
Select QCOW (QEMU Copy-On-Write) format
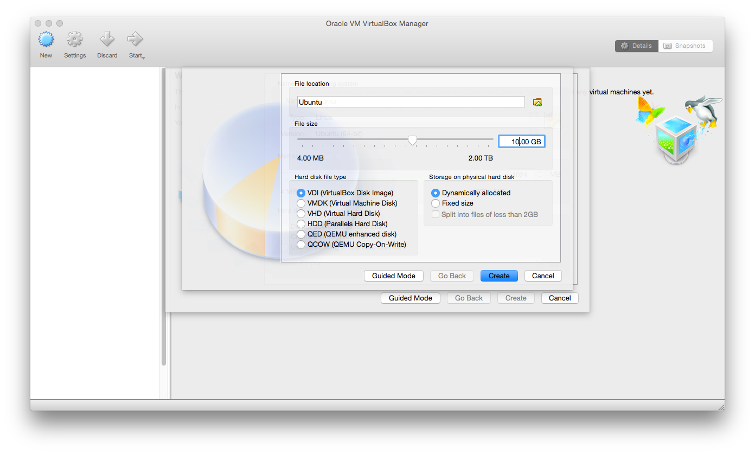pyautogui.click(x=301, y=245)
